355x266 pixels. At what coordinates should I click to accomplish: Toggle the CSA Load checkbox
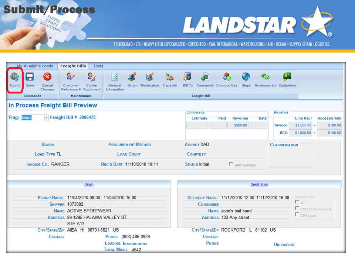[297, 214]
